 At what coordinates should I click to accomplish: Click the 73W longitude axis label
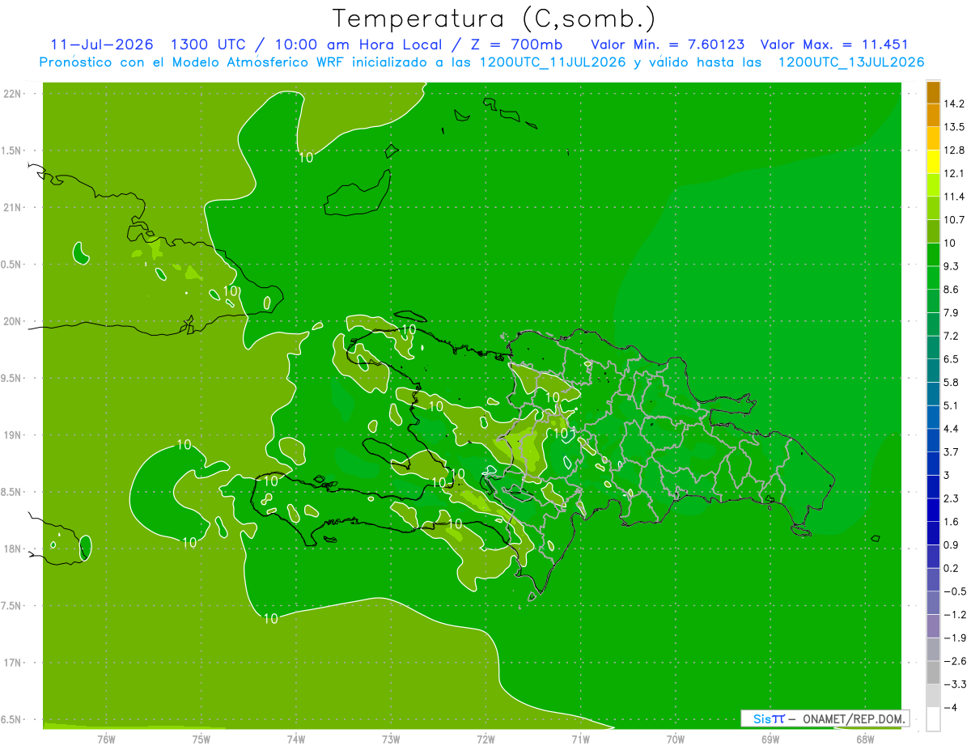[391, 739]
